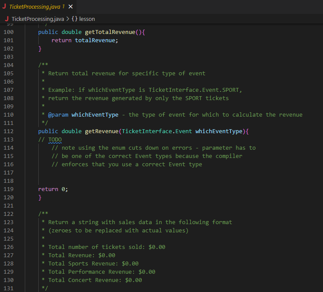Image resolution: width=323 pixels, height=292 pixels.
Task: Click line number 112 in gutter
Action: pos(9,131)
